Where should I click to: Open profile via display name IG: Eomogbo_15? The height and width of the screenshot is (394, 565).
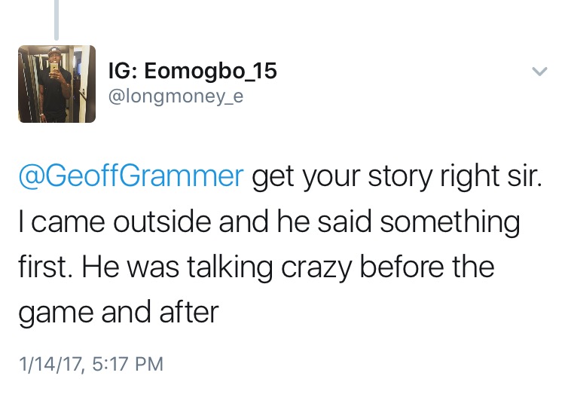(x=193, y=71)
